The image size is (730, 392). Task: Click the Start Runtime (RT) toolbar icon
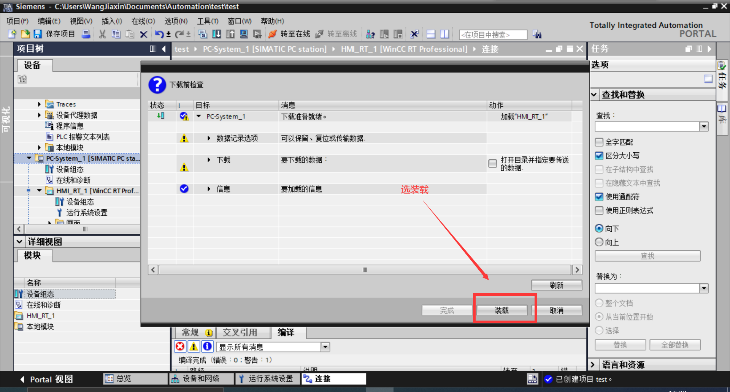[x=258, y=34]
